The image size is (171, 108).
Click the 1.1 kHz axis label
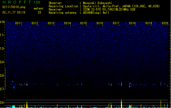point(2,35)
